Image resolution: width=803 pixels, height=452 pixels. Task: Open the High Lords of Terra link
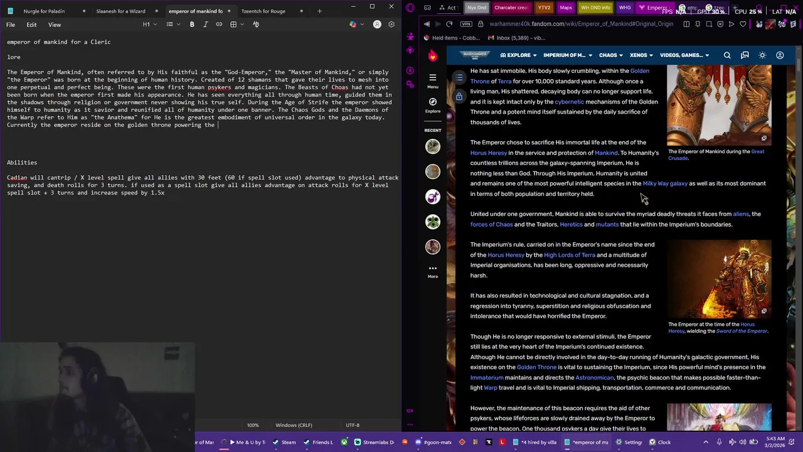tap(570, 255)
